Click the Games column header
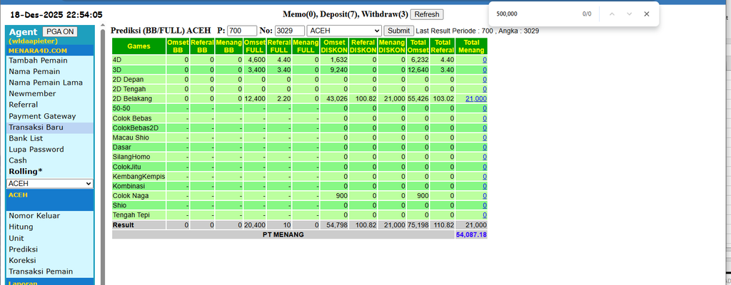The height and width of the screenshot is (285, 731). (139, 46)
